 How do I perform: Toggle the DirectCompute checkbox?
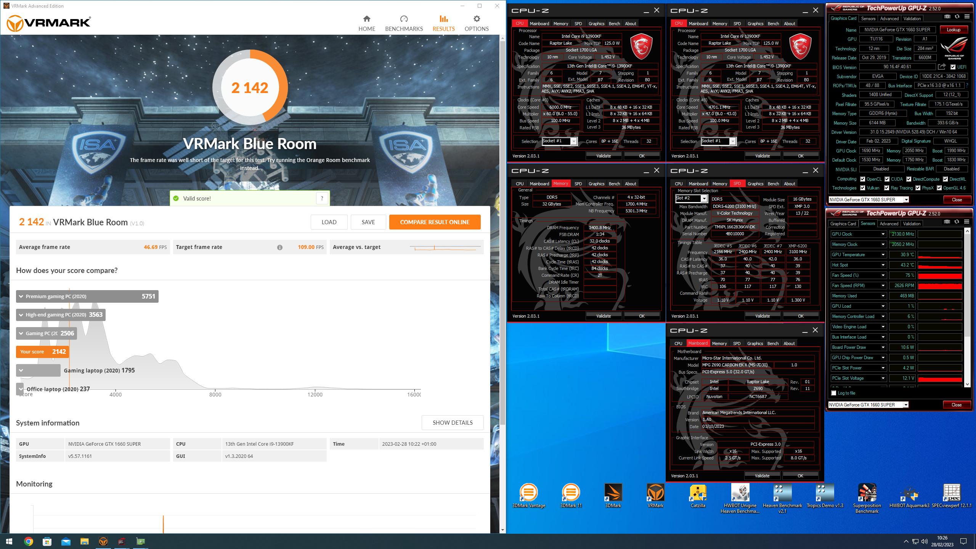pos(909,179)
